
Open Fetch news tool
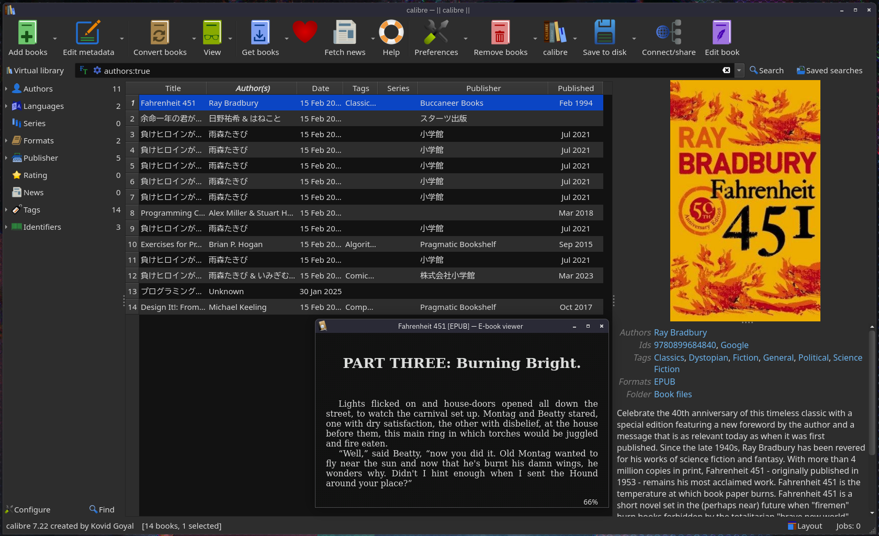pyautogui.click(x=344, y=33)
